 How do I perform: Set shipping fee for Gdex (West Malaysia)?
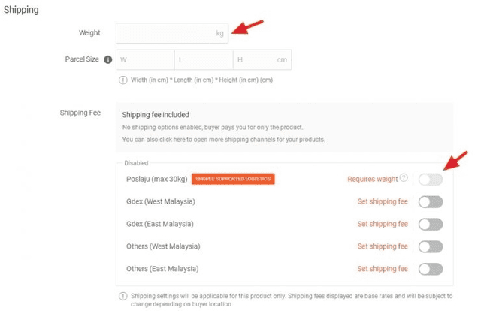[382, 201]
